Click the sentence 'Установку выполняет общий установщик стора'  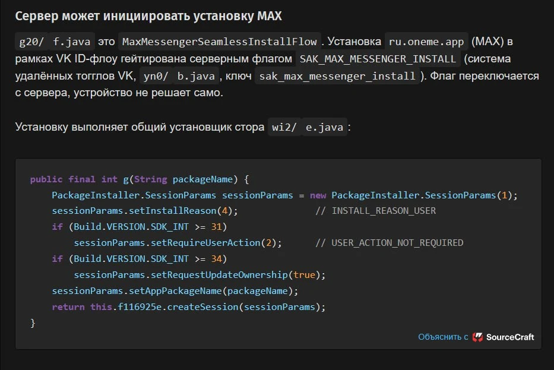pos(140,127)
